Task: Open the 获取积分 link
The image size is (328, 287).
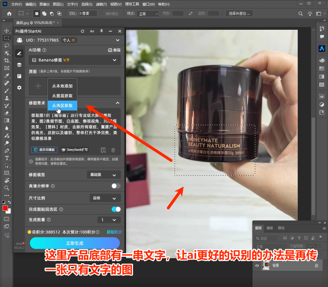Action: [114, 232]
